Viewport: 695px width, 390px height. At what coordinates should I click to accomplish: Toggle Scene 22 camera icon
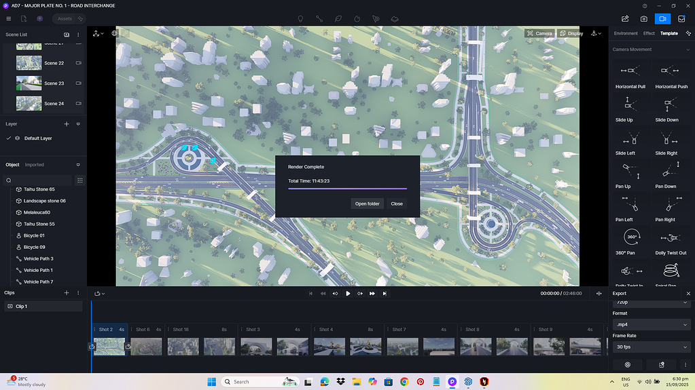tap(78, 63)
